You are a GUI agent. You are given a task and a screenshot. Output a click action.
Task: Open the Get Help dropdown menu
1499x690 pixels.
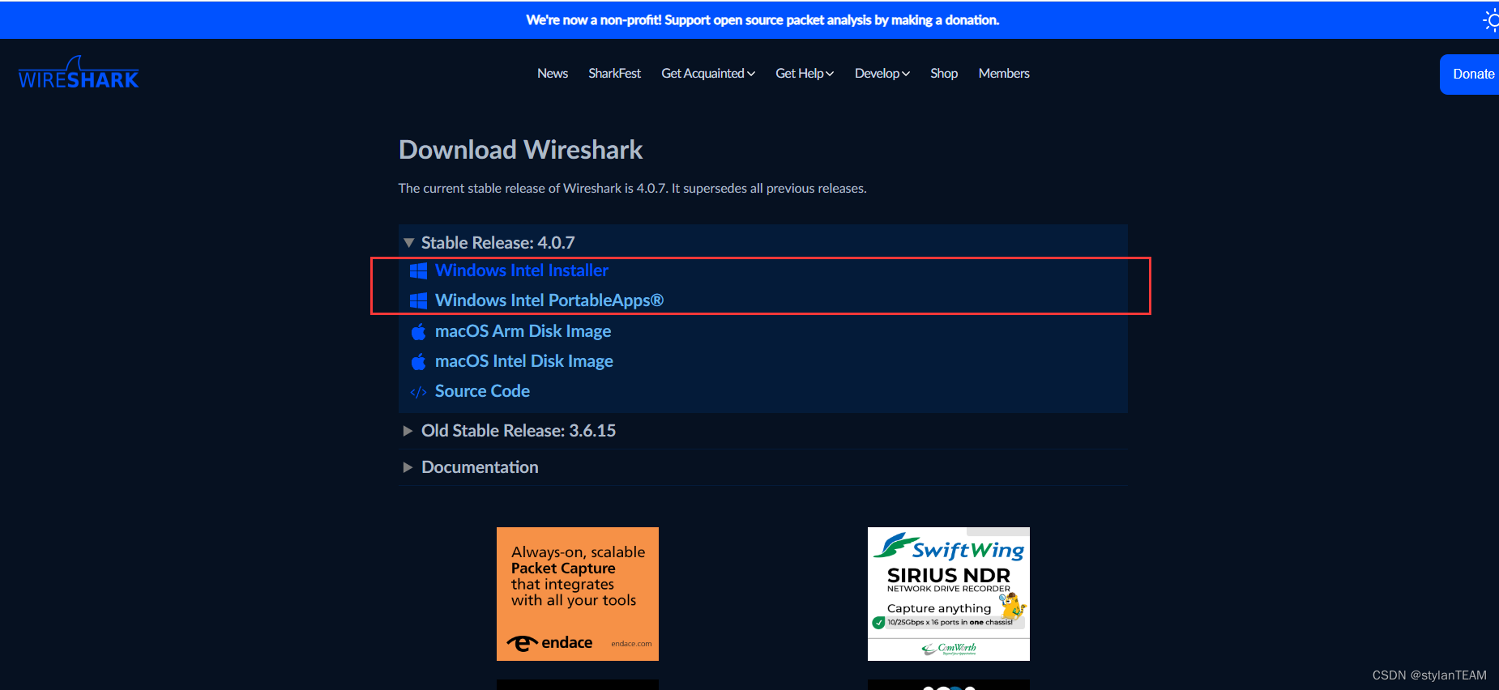[805, 73]
